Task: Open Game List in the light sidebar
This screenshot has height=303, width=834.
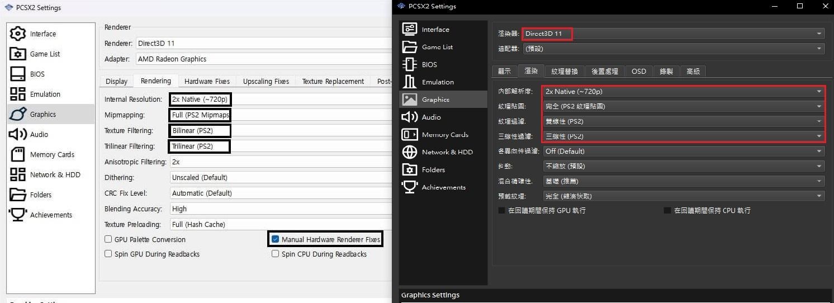Action: pyautogui.click(x=45, y=54)
